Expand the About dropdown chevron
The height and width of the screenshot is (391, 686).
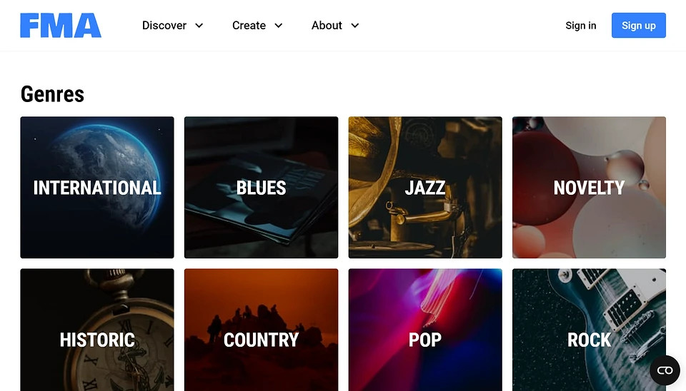pos(355,26)
